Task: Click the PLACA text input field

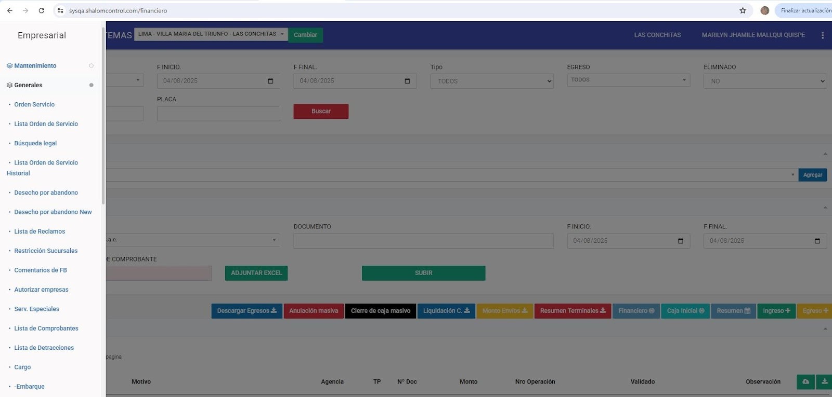Action: (218, 114)
